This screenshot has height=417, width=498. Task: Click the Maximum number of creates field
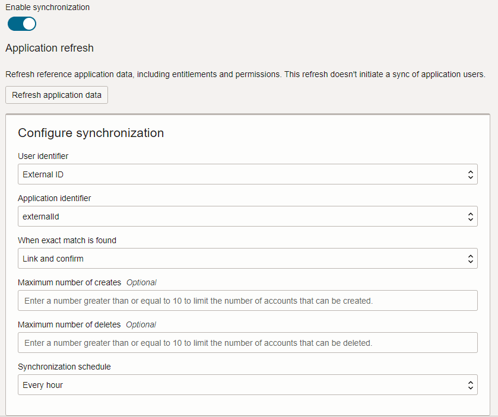pos(248,300)
